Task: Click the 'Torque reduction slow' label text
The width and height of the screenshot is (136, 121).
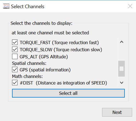Action: tap(78, 50)
